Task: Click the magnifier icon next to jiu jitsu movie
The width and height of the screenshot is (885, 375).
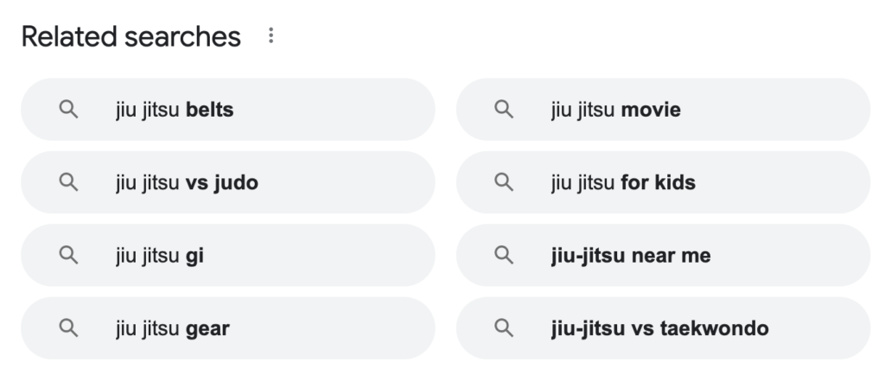Action: [x=504, y=110]
